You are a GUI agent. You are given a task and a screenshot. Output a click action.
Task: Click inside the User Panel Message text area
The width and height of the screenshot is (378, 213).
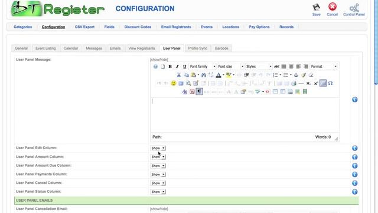coord(245,115)
